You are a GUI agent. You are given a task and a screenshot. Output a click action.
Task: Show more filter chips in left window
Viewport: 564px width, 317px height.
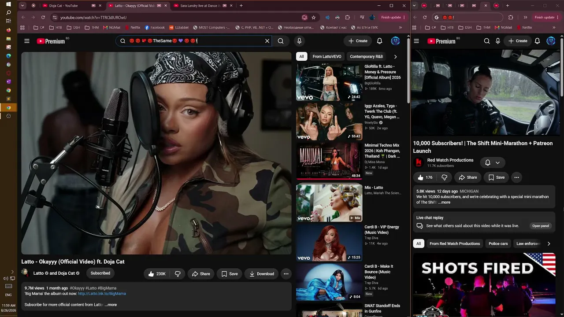pyautogui.click(x=395, y=56)
